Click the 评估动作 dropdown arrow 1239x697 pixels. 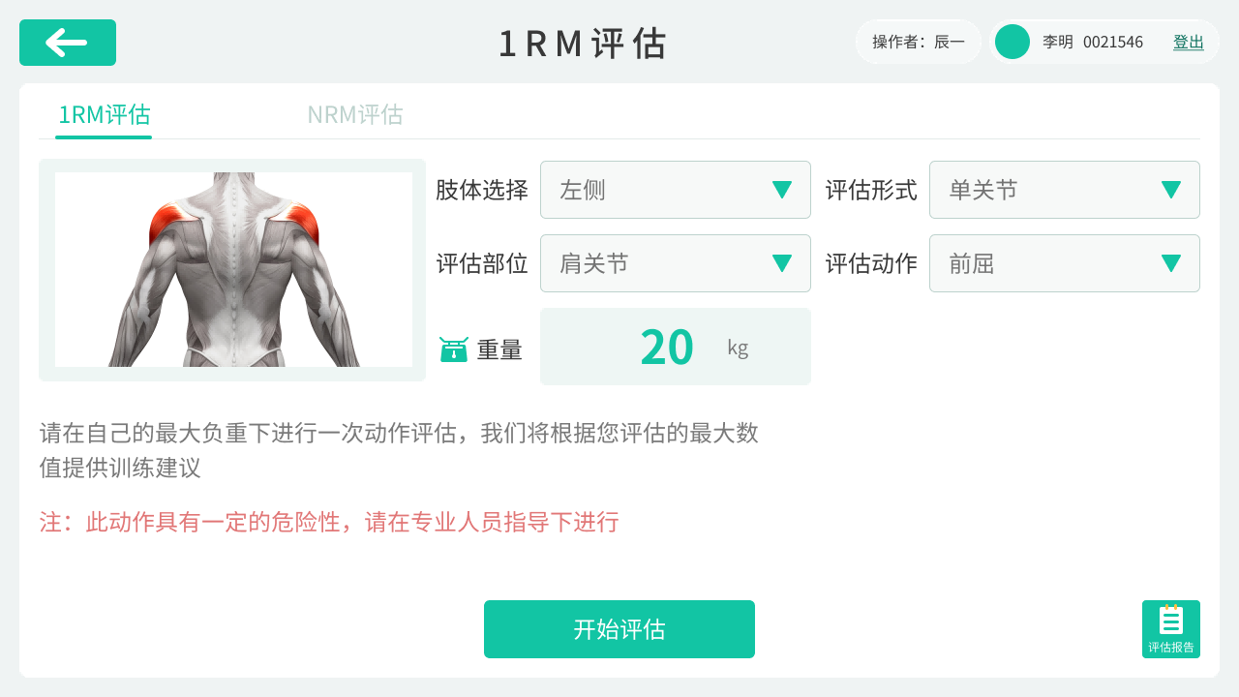point(1171,263)
